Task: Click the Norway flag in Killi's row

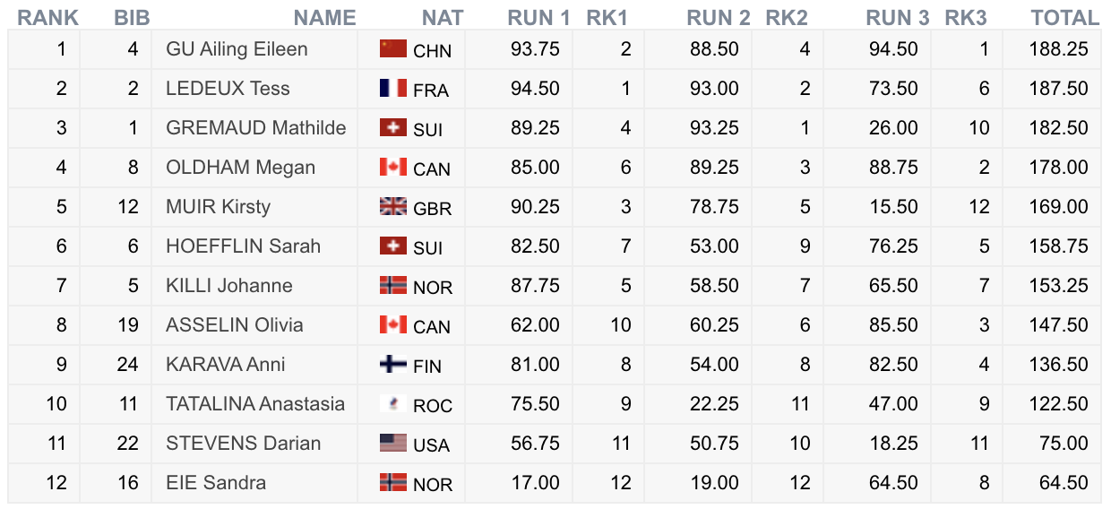Action: pyautogui.click(x=393, y=286)
